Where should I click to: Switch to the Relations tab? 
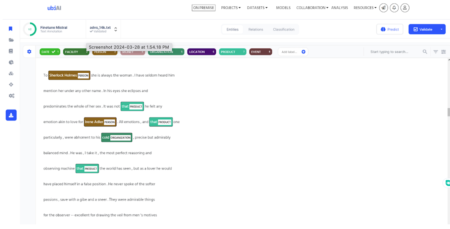pyautogui.click(x=255, y=29)
